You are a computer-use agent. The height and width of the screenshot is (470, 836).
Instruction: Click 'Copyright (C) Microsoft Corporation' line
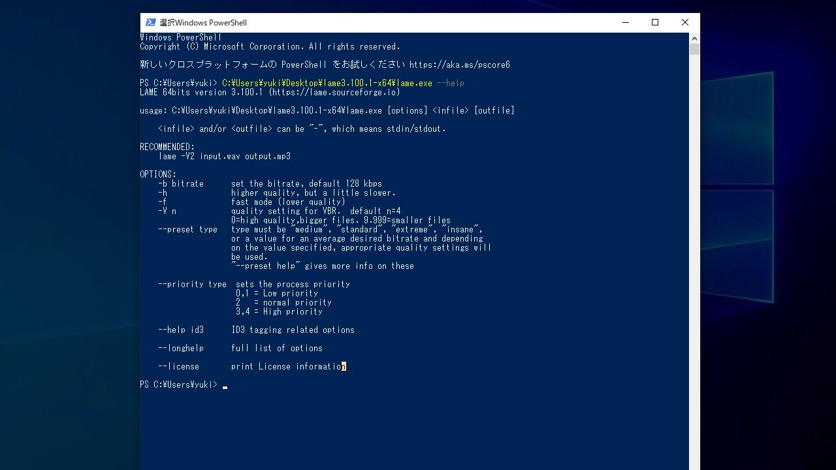tap(270, 46)
